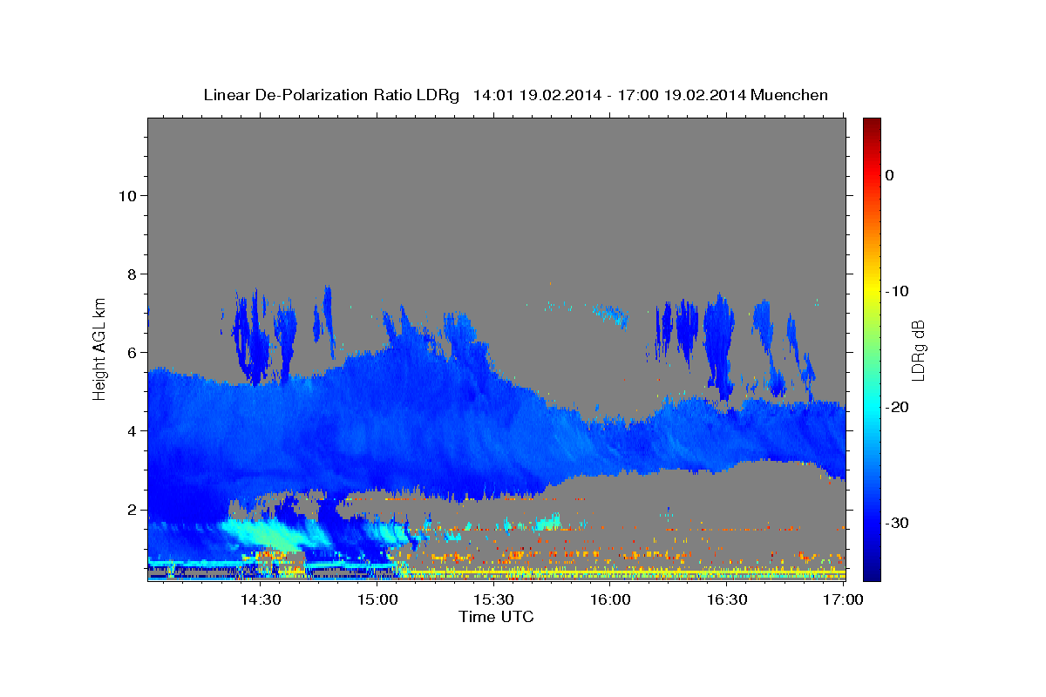
Task: Click the height tick label 8
Action: pyautogui.click(x=132, y=274)
